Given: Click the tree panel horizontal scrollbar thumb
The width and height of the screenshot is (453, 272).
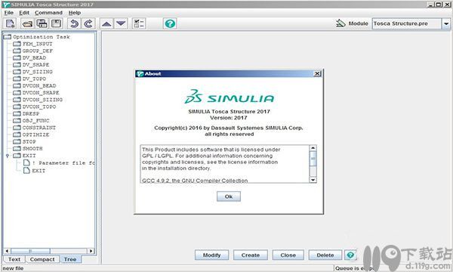Looking at the screenshot, I should point(30,251).
